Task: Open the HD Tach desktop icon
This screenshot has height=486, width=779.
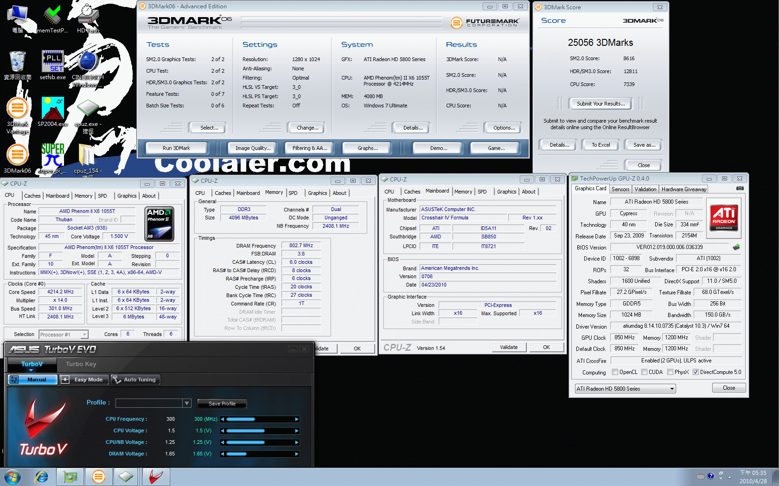Action: (88, 19)
